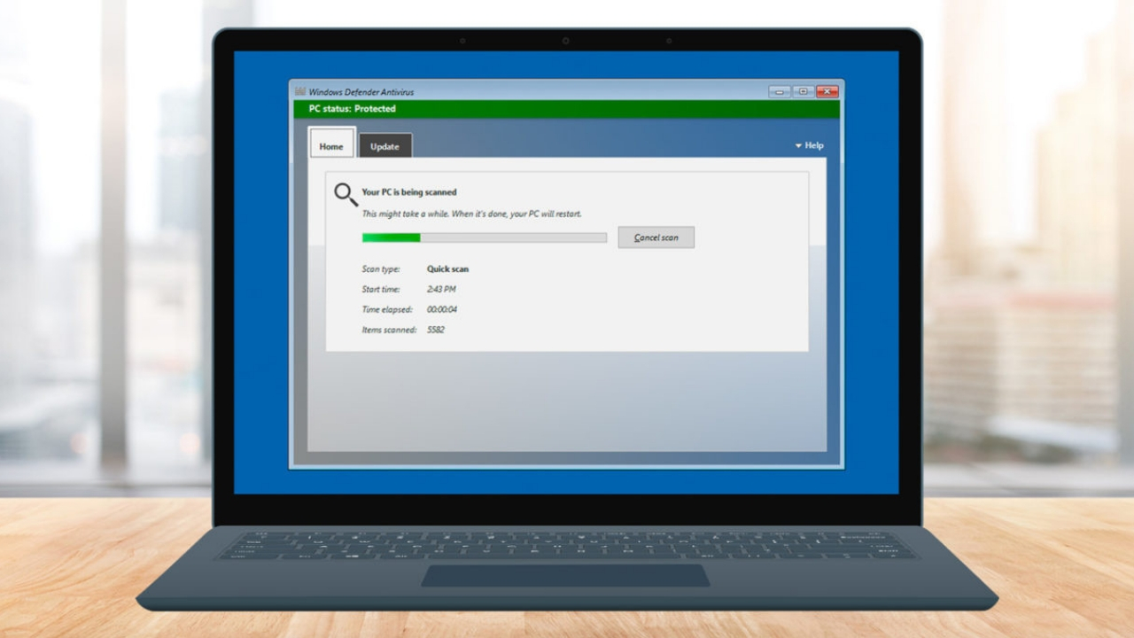Click the 'Start time:' label

pyautogui.click(x=381, y=289)
